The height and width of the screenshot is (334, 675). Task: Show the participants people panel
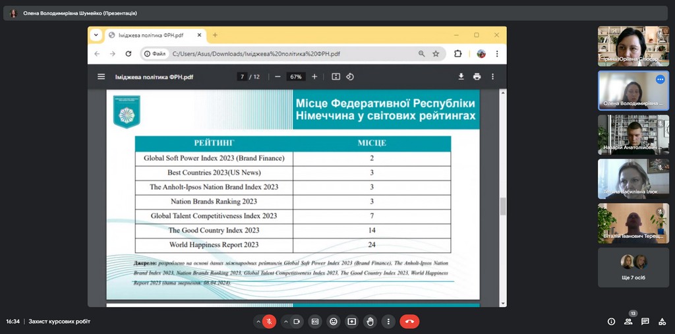click(628, 321)
